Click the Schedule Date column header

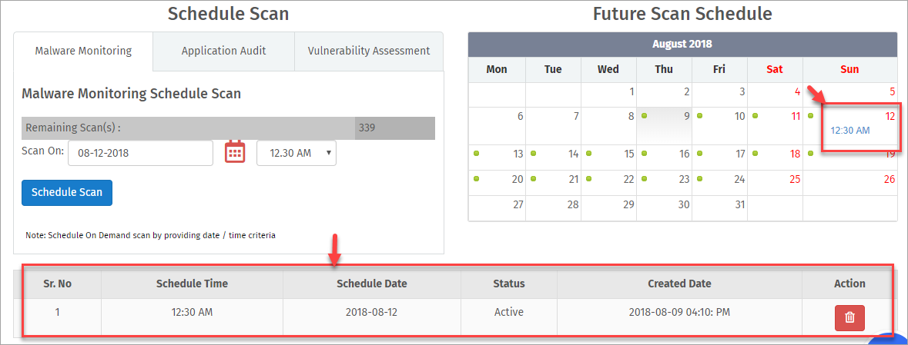[x=372, y=284]
